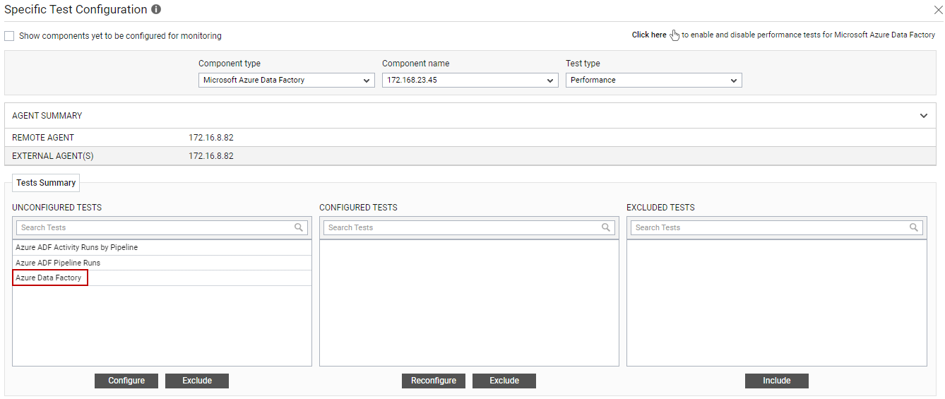Focus the Unconfigured Tests search field

click(x=162, y=227)
